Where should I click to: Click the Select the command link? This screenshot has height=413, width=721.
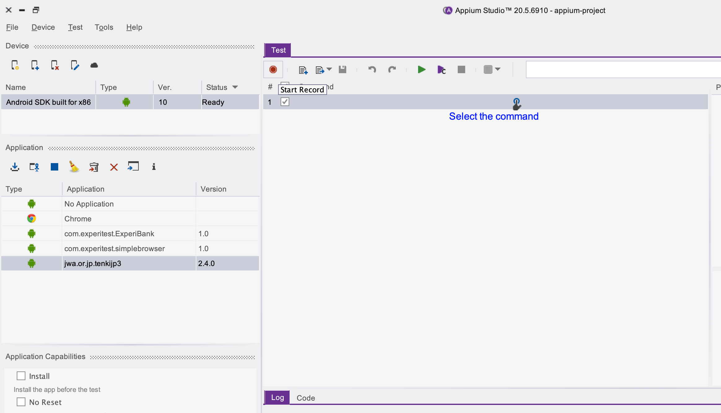pyautogui.click(x=494, y=116)
